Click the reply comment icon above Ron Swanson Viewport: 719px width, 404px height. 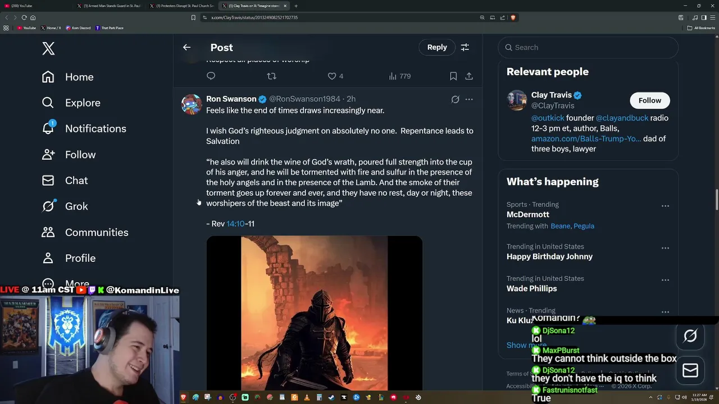tap(211, 76)
